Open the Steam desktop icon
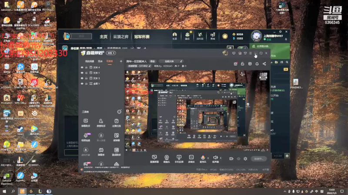 pos(20,130)
